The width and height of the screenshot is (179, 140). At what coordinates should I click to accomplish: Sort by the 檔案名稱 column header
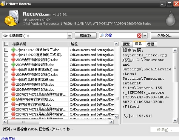[x=39, y=44]
